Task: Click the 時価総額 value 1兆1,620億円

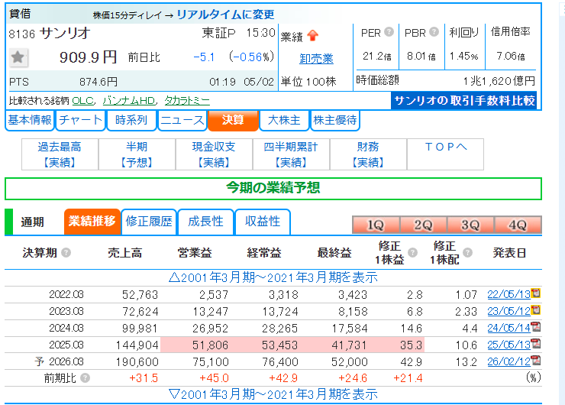Action: [x=499, y=81]
